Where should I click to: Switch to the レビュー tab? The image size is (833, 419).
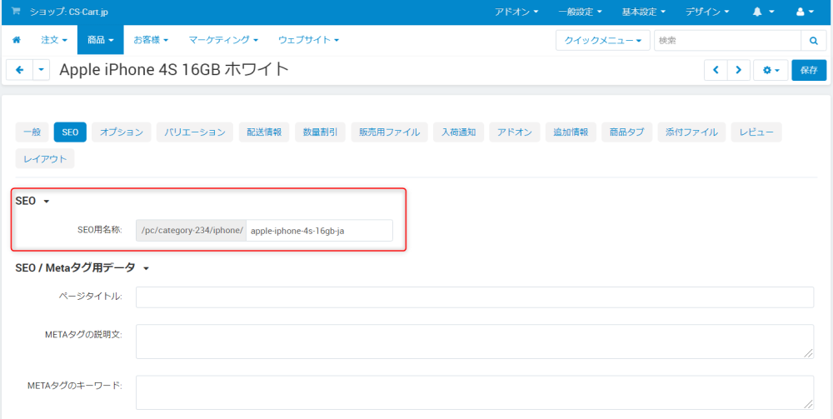pyautogui.click(x=756, y=132)
